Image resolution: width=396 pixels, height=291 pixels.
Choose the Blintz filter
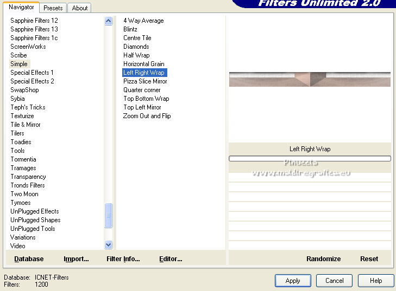click(130, 29)
